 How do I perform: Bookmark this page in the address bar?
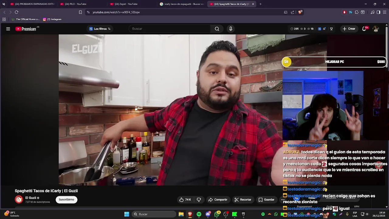coord(80,12)
